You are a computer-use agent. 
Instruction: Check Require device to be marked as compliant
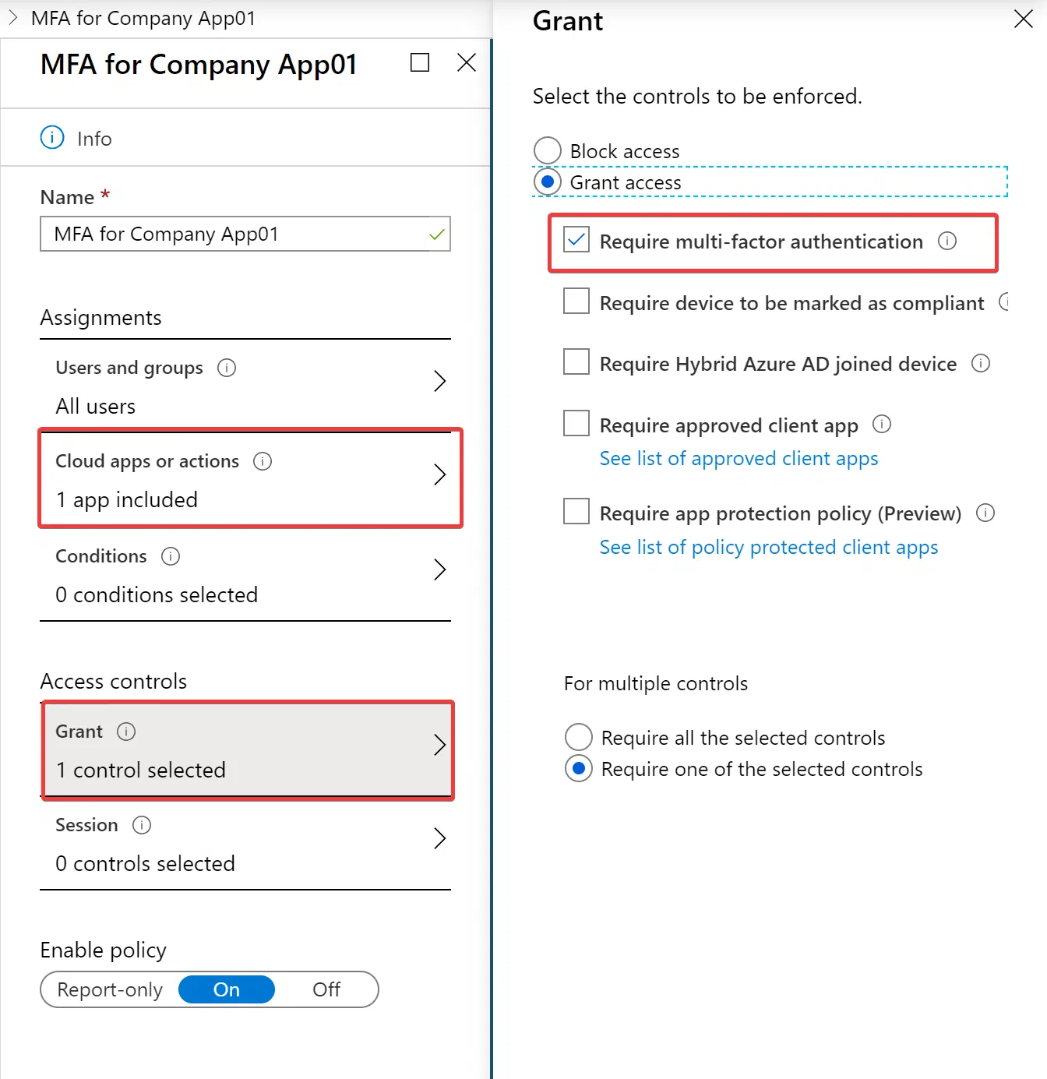[576, 301]
